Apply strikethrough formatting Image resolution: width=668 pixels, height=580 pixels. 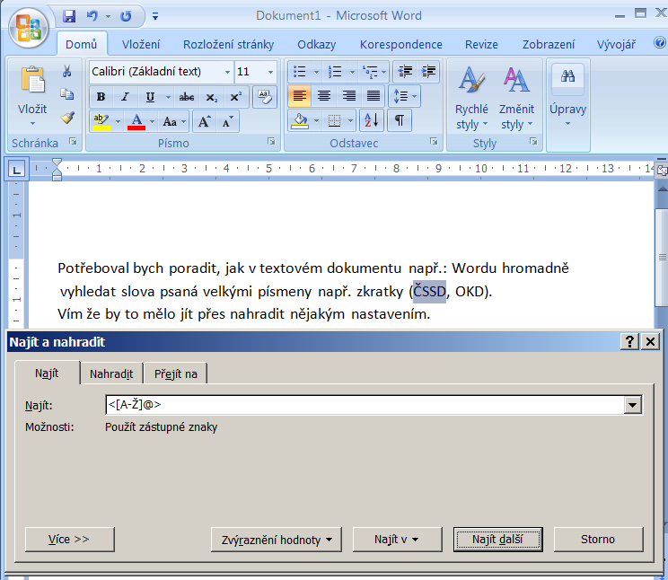(x=187, y=97)
